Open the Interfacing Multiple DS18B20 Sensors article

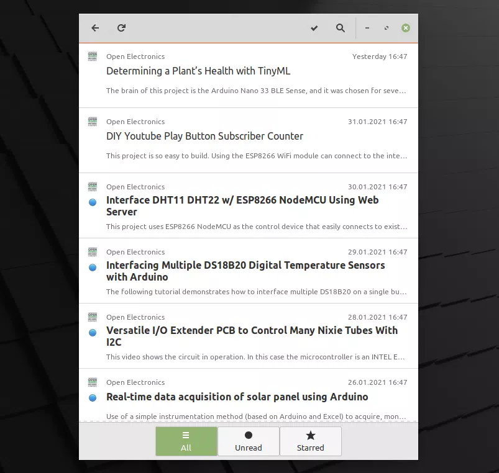pos(245,271)
